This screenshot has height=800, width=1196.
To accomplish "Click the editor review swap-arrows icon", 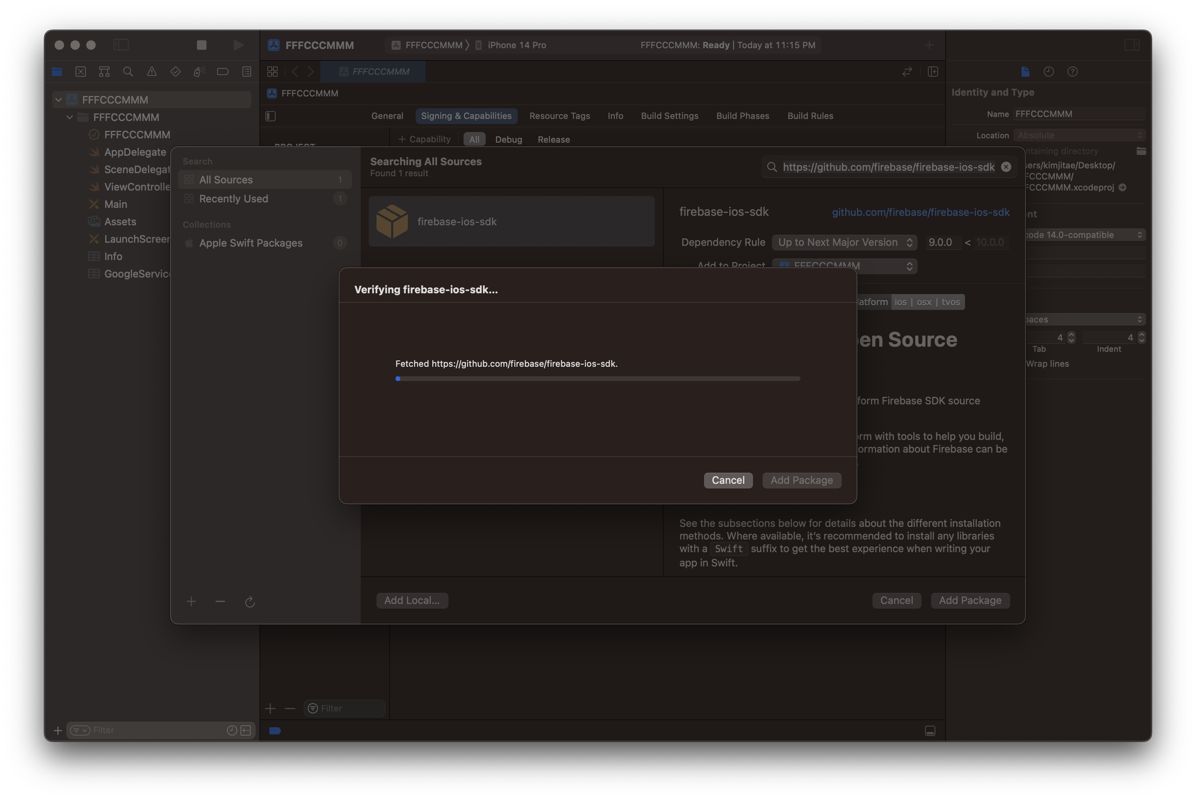I will click(906, 72).
